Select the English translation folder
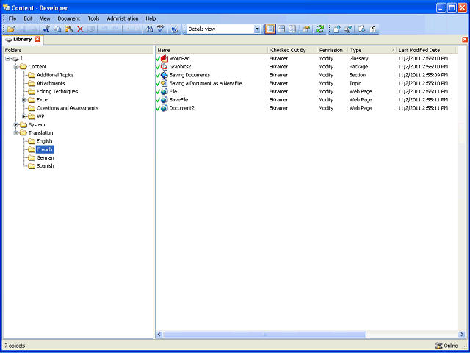 pos(44,141)
